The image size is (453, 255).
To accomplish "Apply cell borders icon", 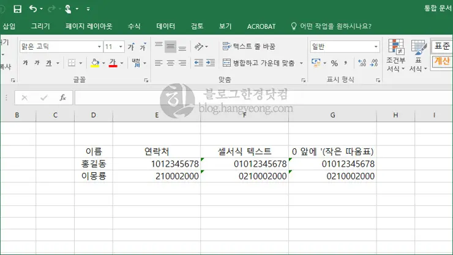I will (72, 63).
